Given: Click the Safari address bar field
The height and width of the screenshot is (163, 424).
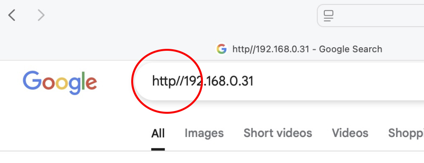Looking at the screenshot, I should click(x=370, y=15).
